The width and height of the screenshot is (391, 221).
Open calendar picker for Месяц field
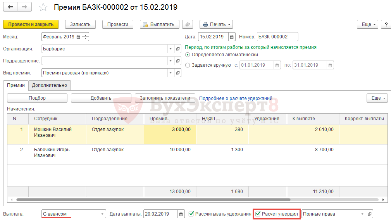tap(78, 37)
